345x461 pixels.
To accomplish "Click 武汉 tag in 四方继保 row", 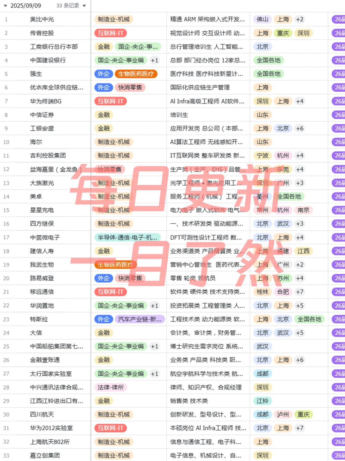I will tap(283, 224).
